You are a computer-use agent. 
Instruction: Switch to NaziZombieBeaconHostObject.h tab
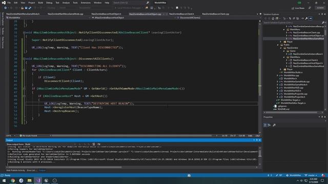[106, 14]
